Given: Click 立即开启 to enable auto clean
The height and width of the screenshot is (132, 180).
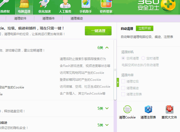Looking at the screenshot, I should [x=145, y=28].
